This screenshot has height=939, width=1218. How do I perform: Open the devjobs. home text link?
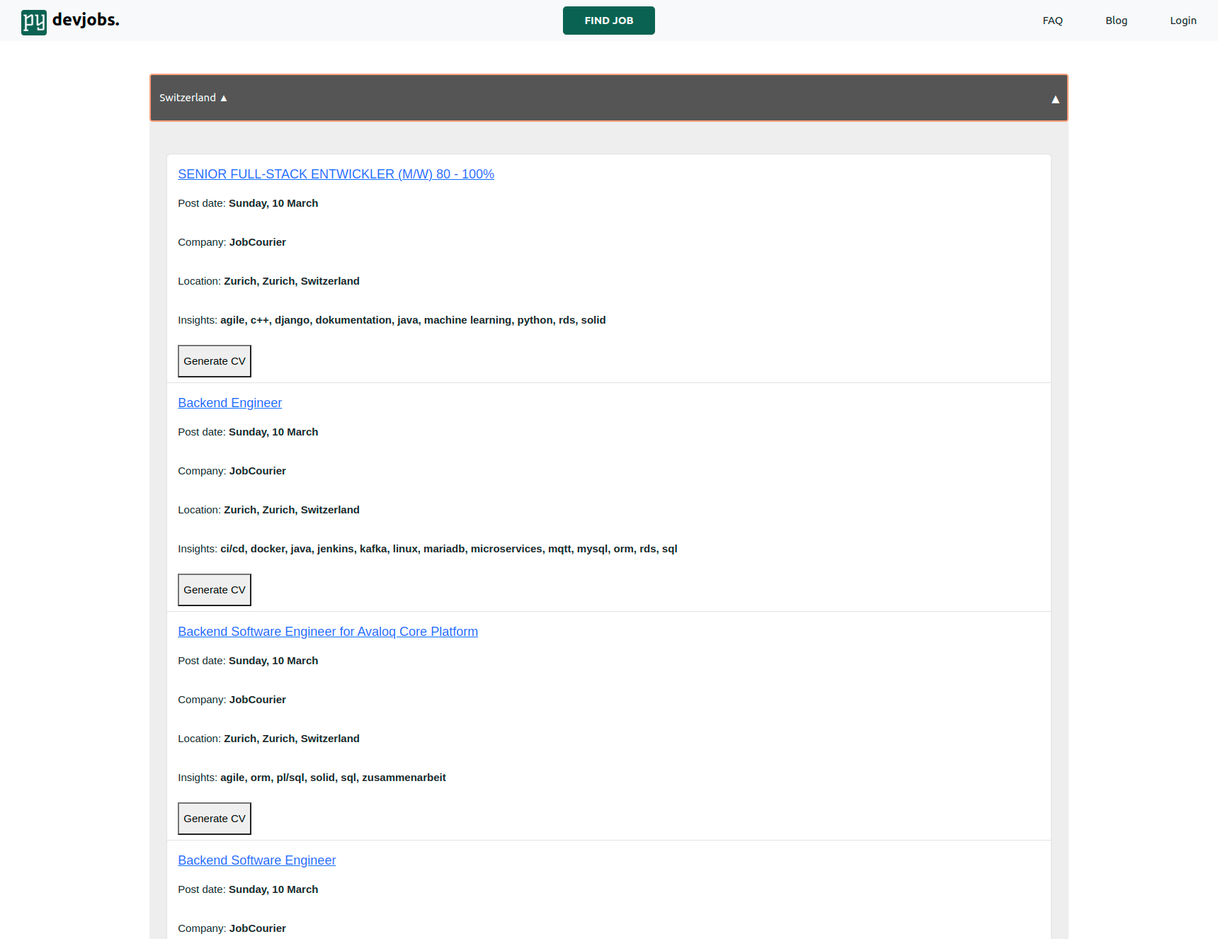(x=86, y=20)
